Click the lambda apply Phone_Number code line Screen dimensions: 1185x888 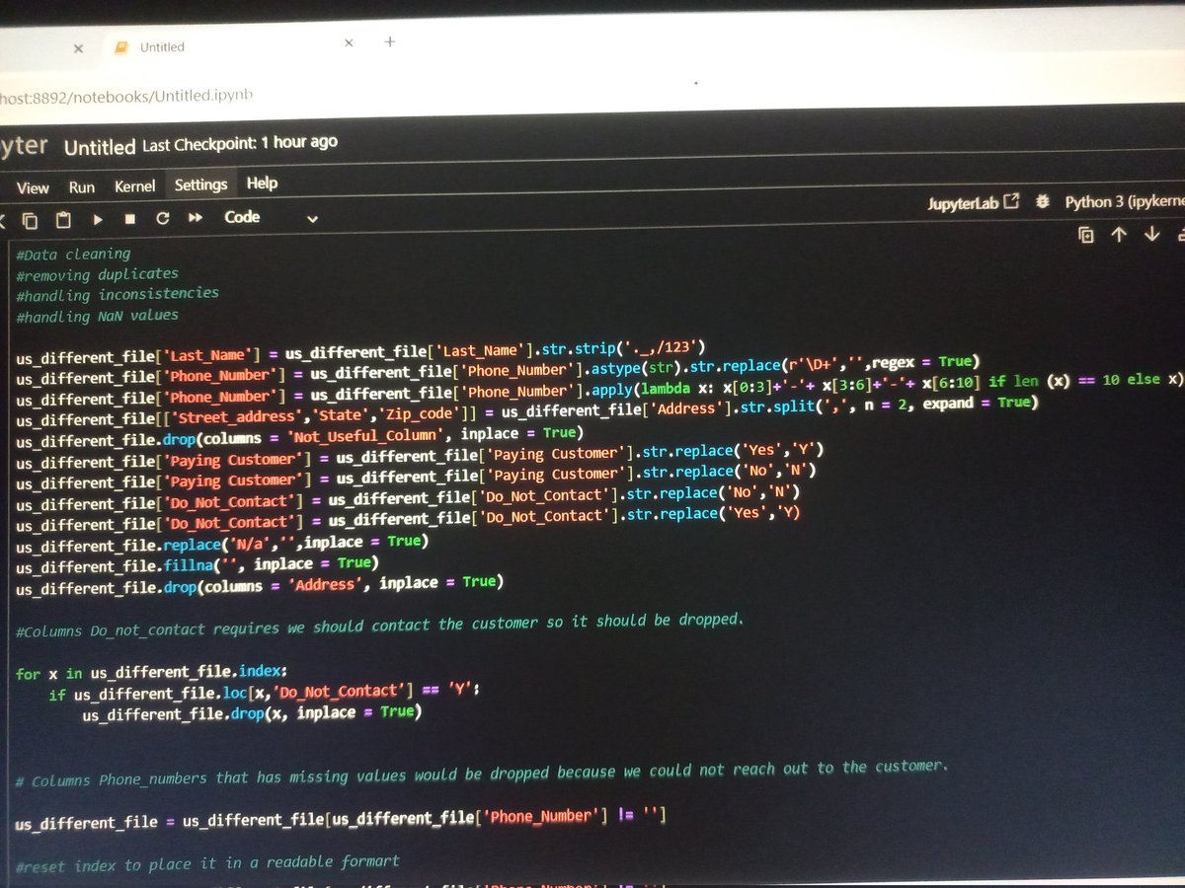pos(599,387)
